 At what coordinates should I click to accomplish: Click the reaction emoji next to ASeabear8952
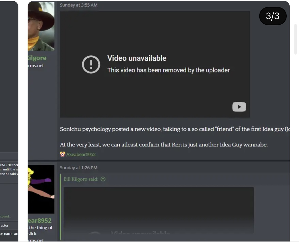click(x=62, y=154)
